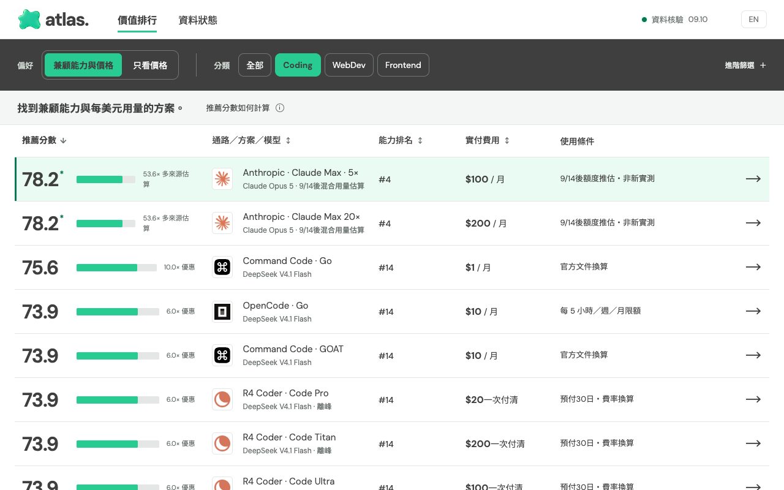784x490 pixels.
Task: Open arrow for Command Code · GOAT row
Action: coord(753,355)
